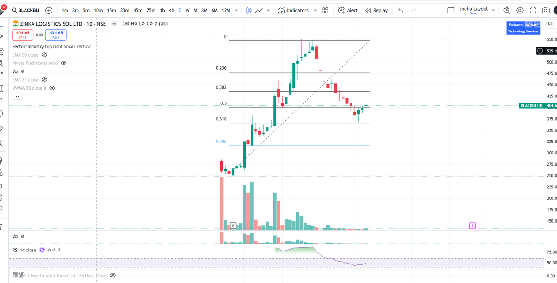Click the RSI refresh icon in its legend
Viewport: 557px width, 283px height.
click(x=42, y=250)
